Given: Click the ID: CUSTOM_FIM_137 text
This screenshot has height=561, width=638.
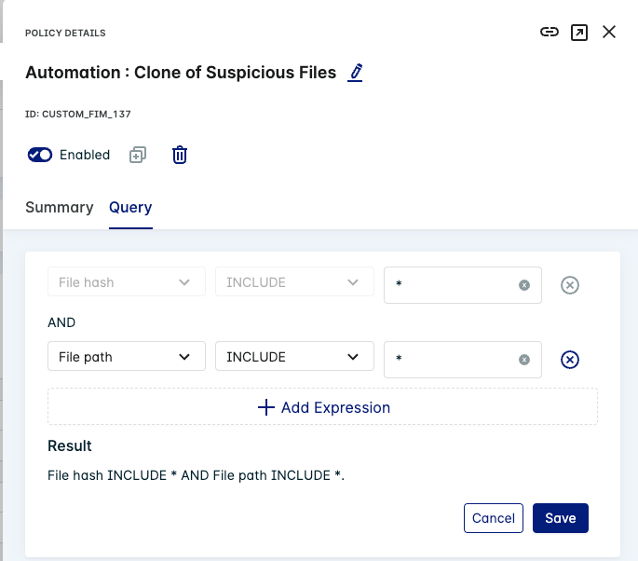Looking at the screenshot, I should pos(78,114).
